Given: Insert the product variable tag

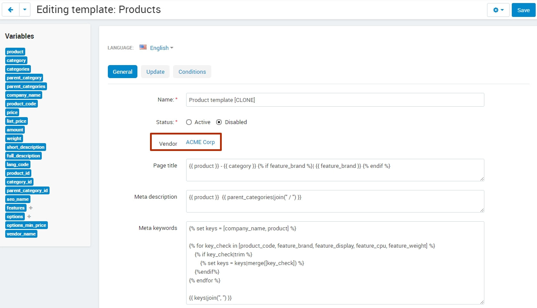Looking at the screenshot, I should pos(15,52).
